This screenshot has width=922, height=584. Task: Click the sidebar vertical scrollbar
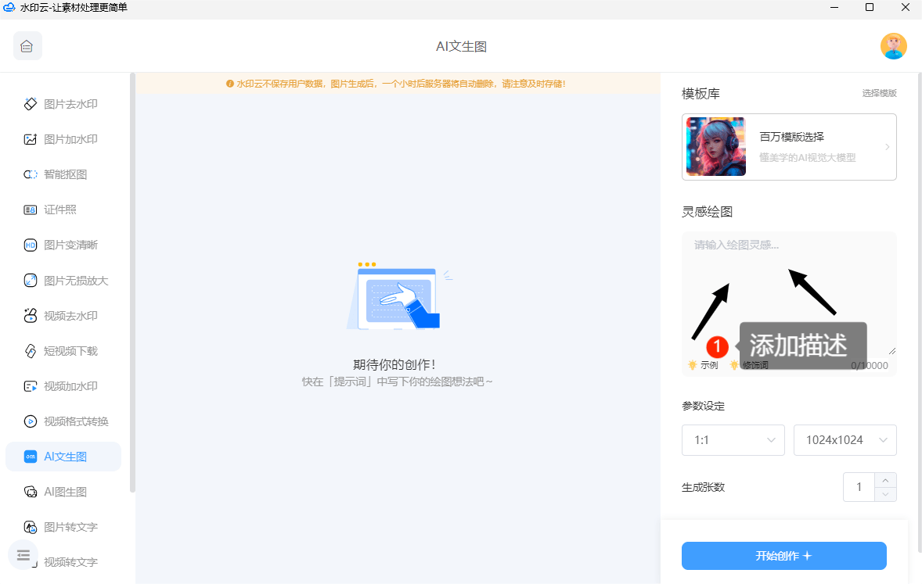(x=132, y=281)
